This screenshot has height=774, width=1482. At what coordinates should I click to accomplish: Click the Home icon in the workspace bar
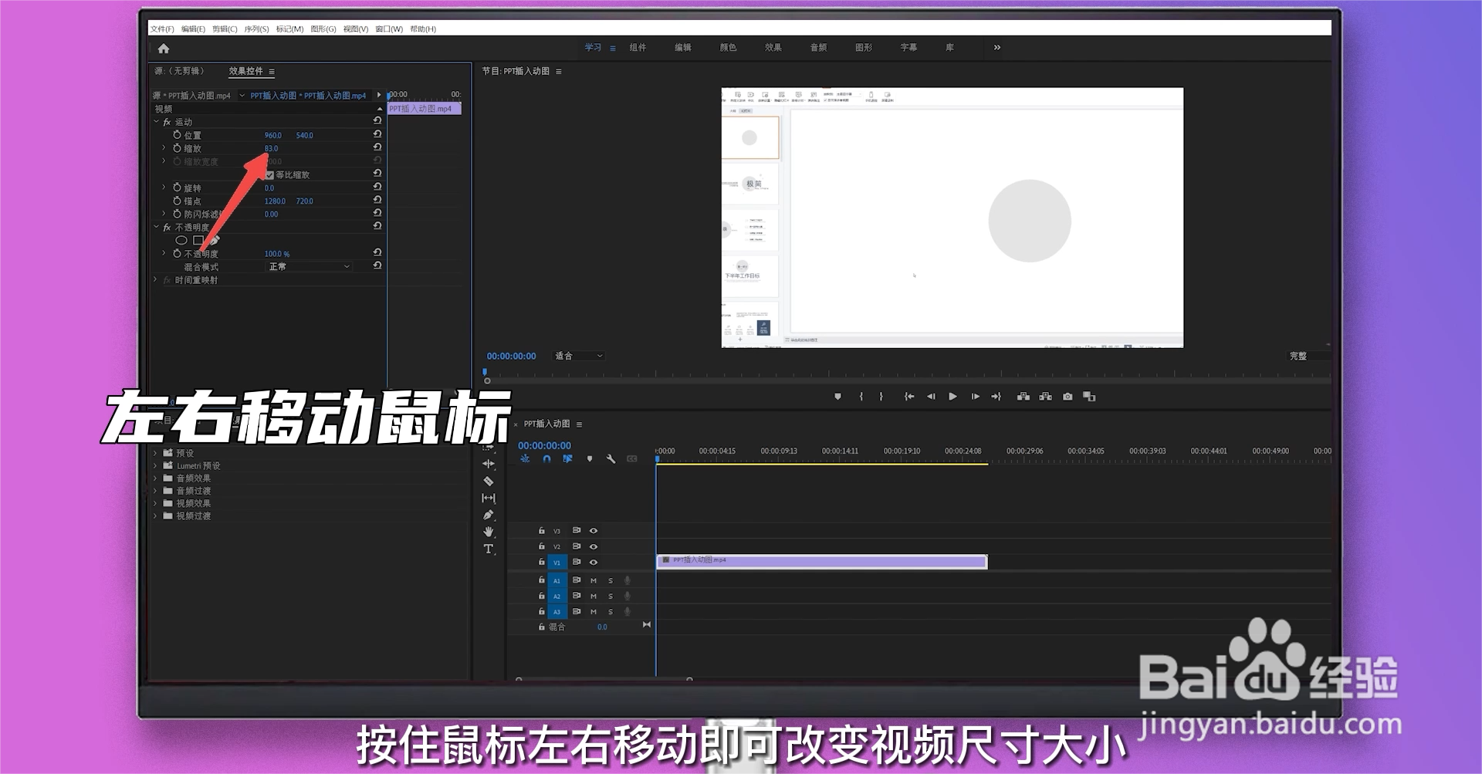164,49
